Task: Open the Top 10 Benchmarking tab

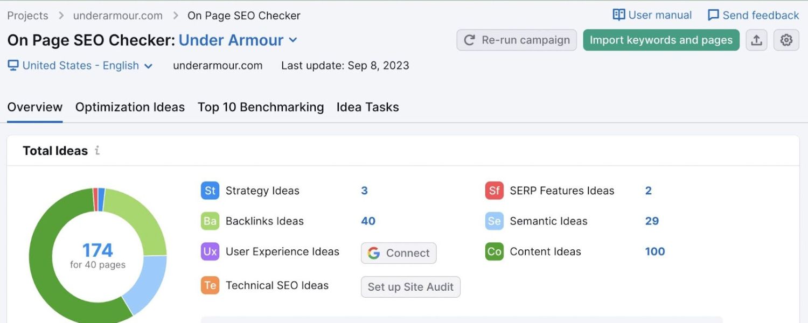Action: coord(261,107)
